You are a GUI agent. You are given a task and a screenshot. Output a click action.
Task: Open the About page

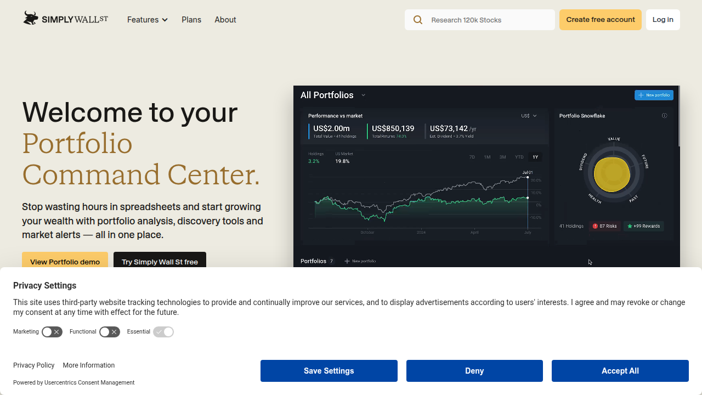point(225,20)
